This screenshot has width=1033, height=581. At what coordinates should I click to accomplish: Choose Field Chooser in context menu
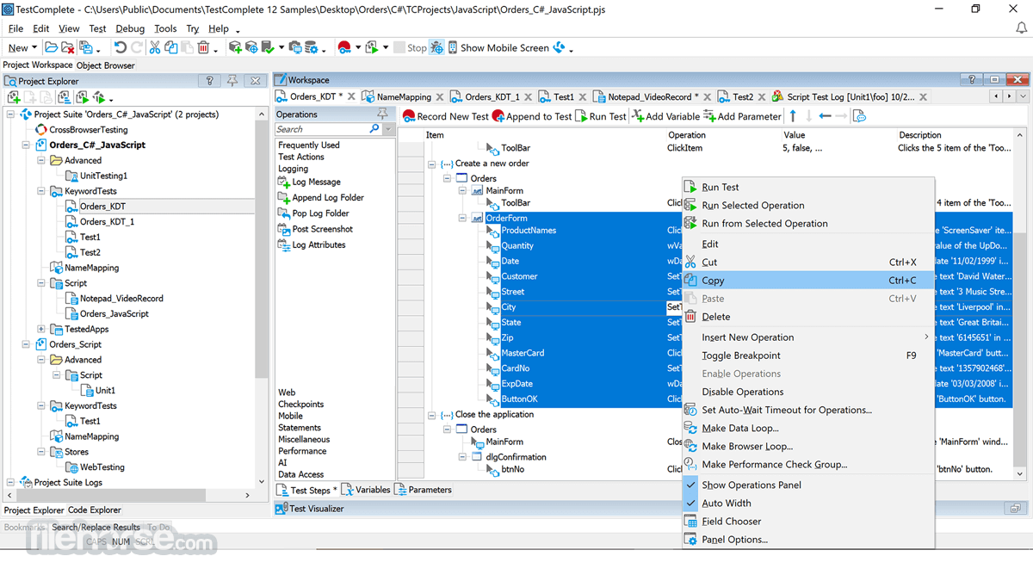pyautogui.click(x=808, y=521)
